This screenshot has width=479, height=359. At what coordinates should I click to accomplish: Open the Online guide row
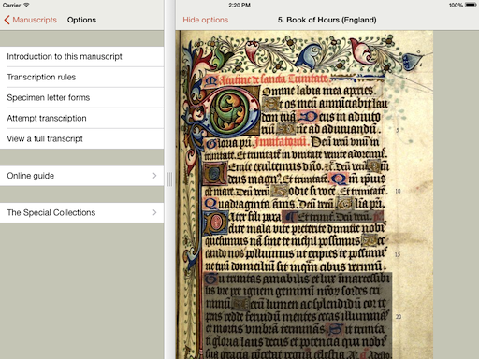coord(81,176)
